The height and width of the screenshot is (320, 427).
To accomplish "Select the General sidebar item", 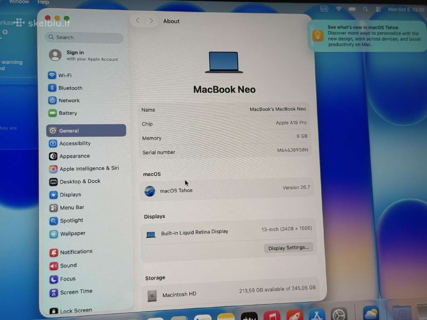I will click(x=86, y=130).
